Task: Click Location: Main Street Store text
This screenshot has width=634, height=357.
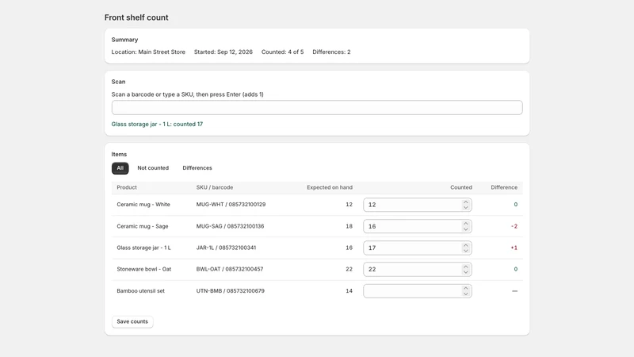Action: point(148,52)
